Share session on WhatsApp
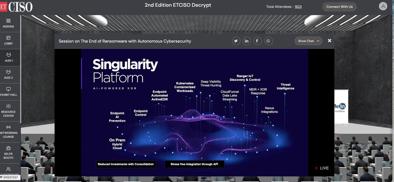Screen dimensions: 394x182 (269, 41)
